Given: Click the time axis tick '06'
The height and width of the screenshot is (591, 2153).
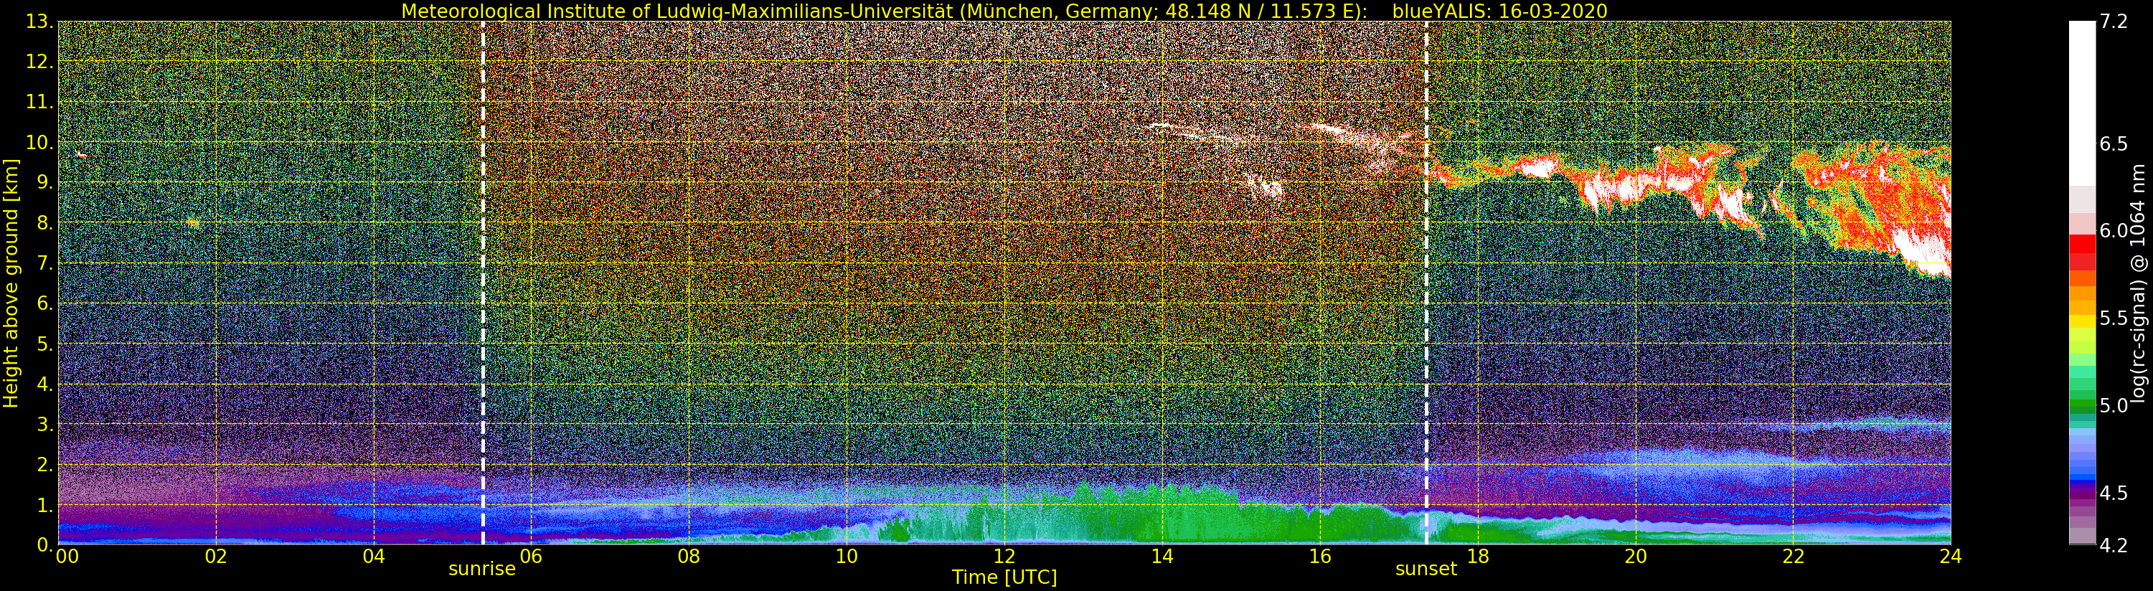Looking at the screenshot, I should (x=531, y=556).
